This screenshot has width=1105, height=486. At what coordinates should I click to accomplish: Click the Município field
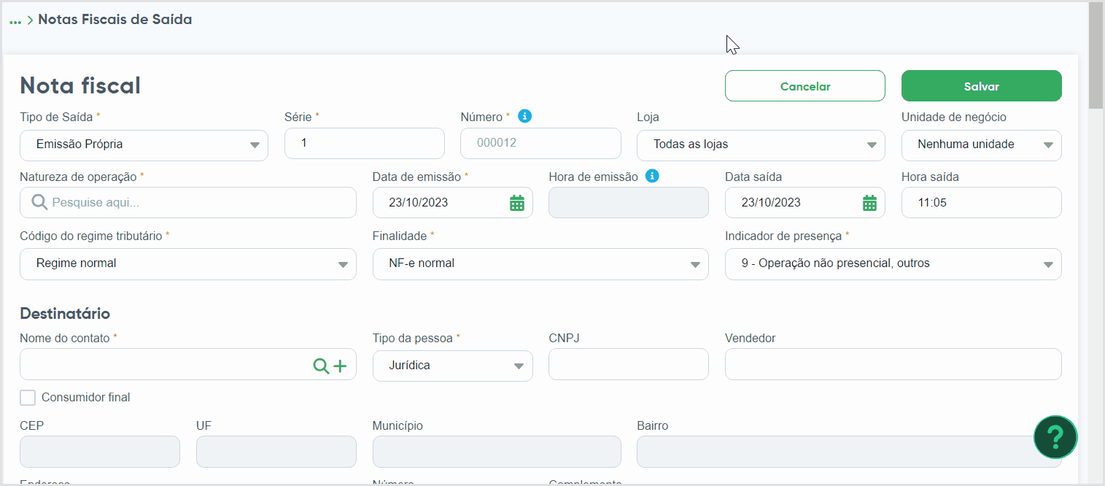[497, 452]
